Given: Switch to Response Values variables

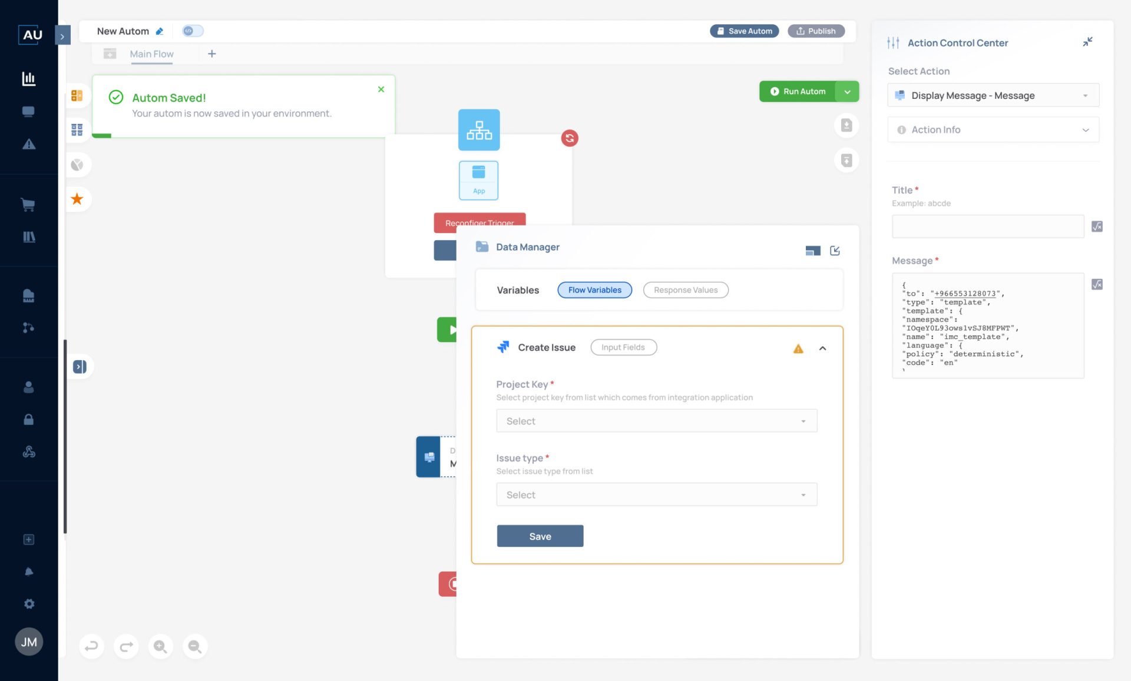Looking at the screenshot, I should (x=685, y=290).
